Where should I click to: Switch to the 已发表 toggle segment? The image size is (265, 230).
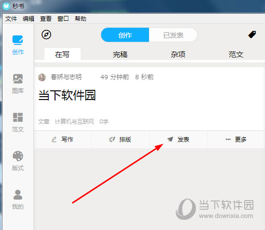pos(173,35)
